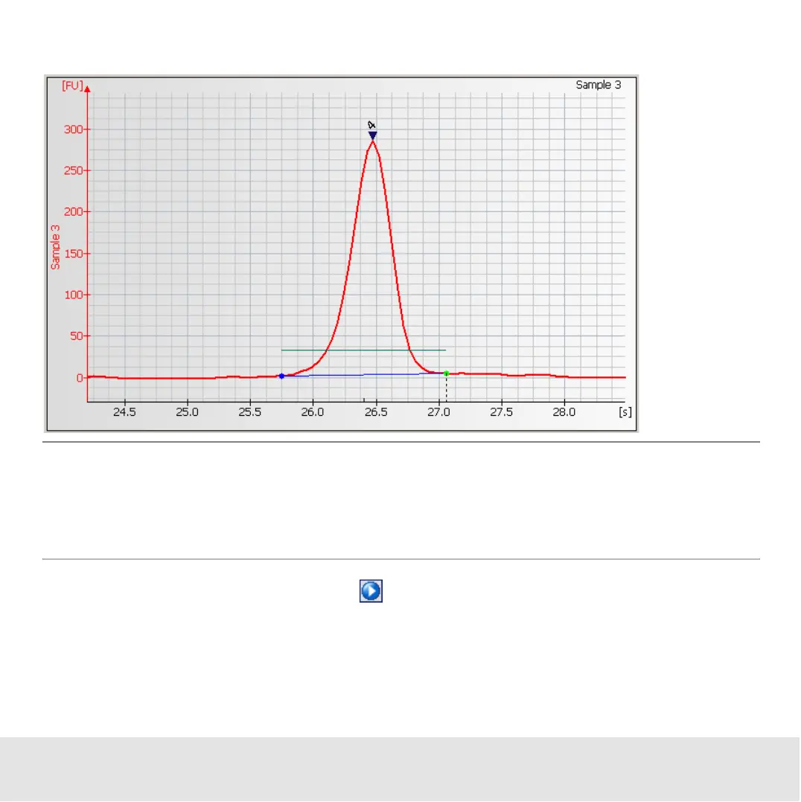Click the green horizontal threshold line
Image resolution: width=801 pixels, height=802 pixels.
coord(363,350)
